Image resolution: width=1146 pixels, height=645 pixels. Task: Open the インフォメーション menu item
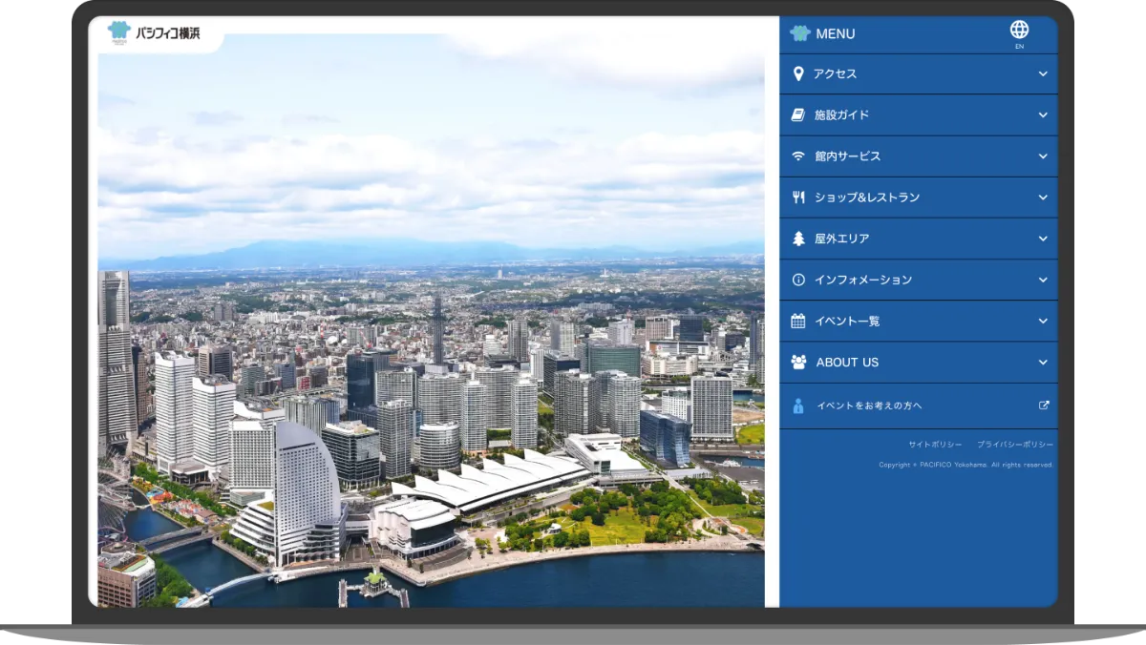[919, 280]
